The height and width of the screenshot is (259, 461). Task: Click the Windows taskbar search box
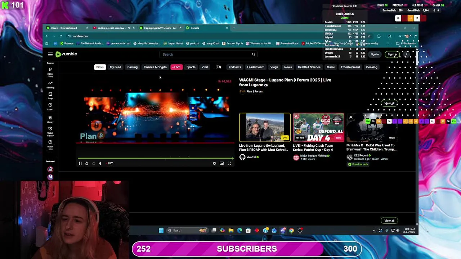[187, 231]
